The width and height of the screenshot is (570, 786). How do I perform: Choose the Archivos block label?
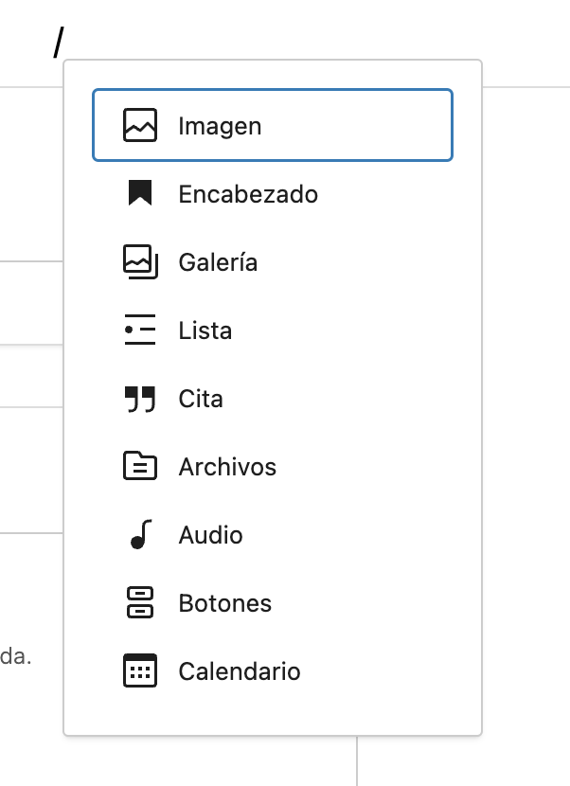[227, 467]
